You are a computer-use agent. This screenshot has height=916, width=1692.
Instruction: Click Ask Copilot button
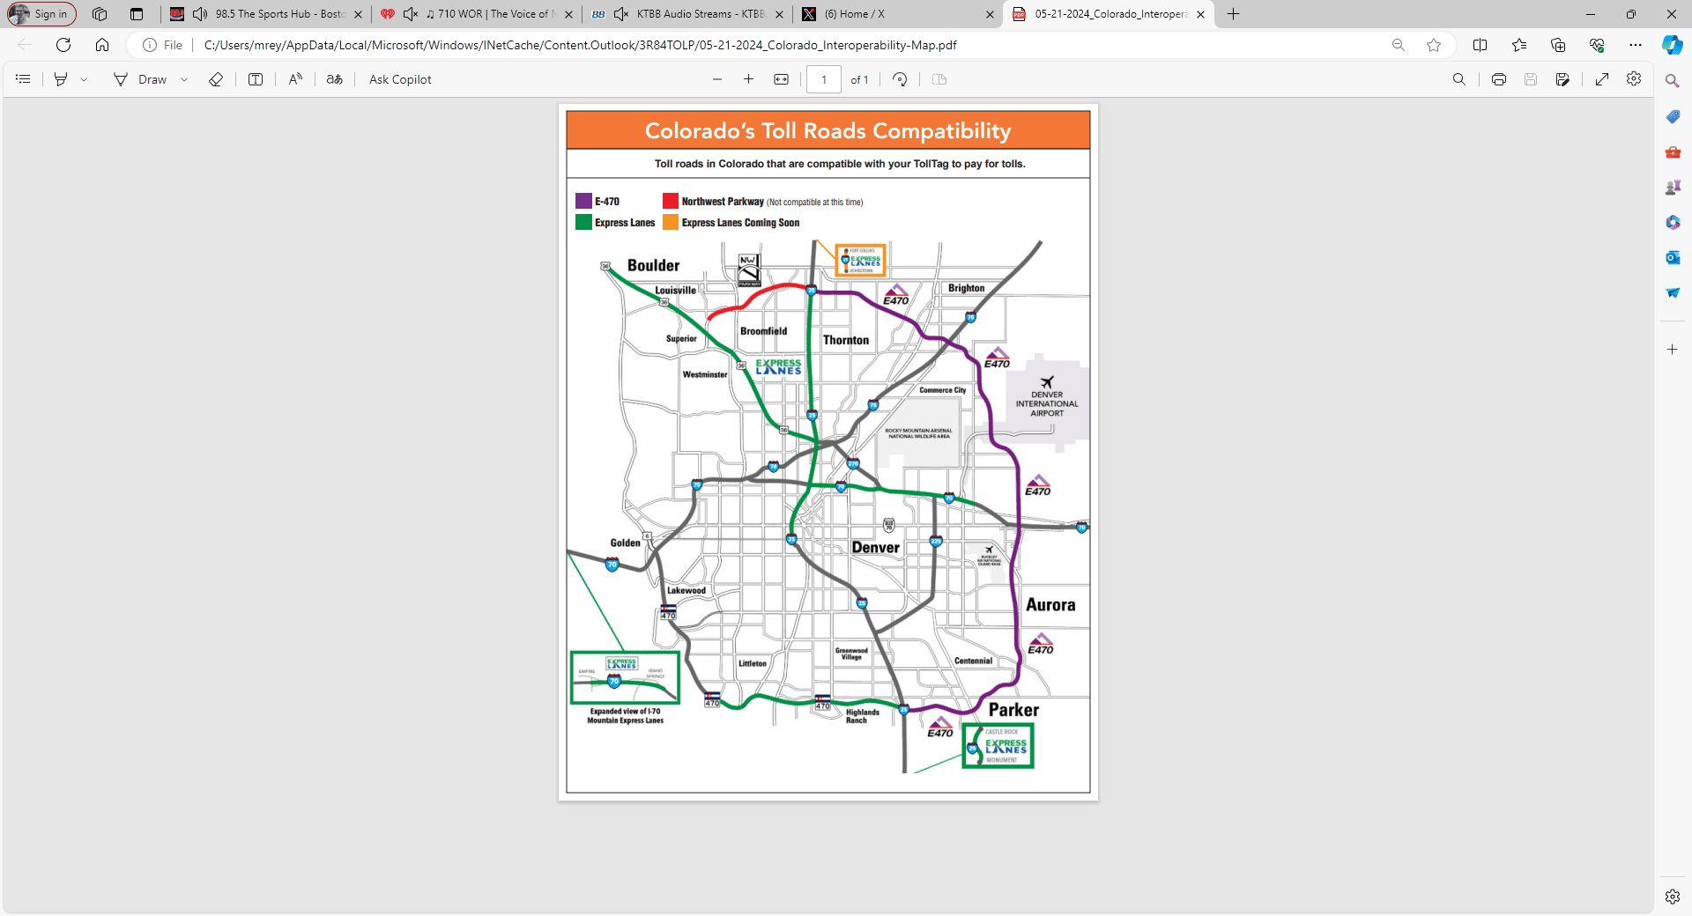coord(400,79)
